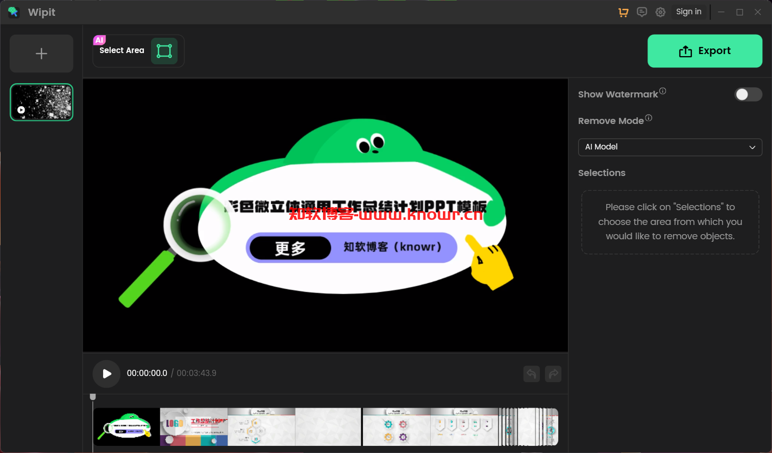This screenshot has height=453, width=772.
Task: Play the video preview
Action: (x=107, y=373)
